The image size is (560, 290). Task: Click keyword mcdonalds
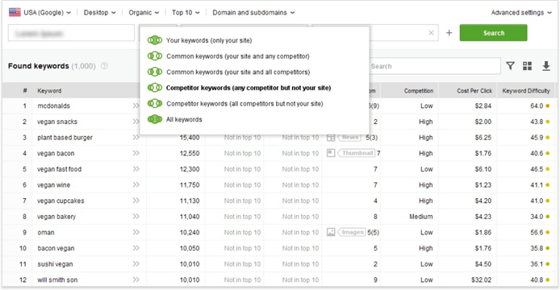click(x=53, y=106)
